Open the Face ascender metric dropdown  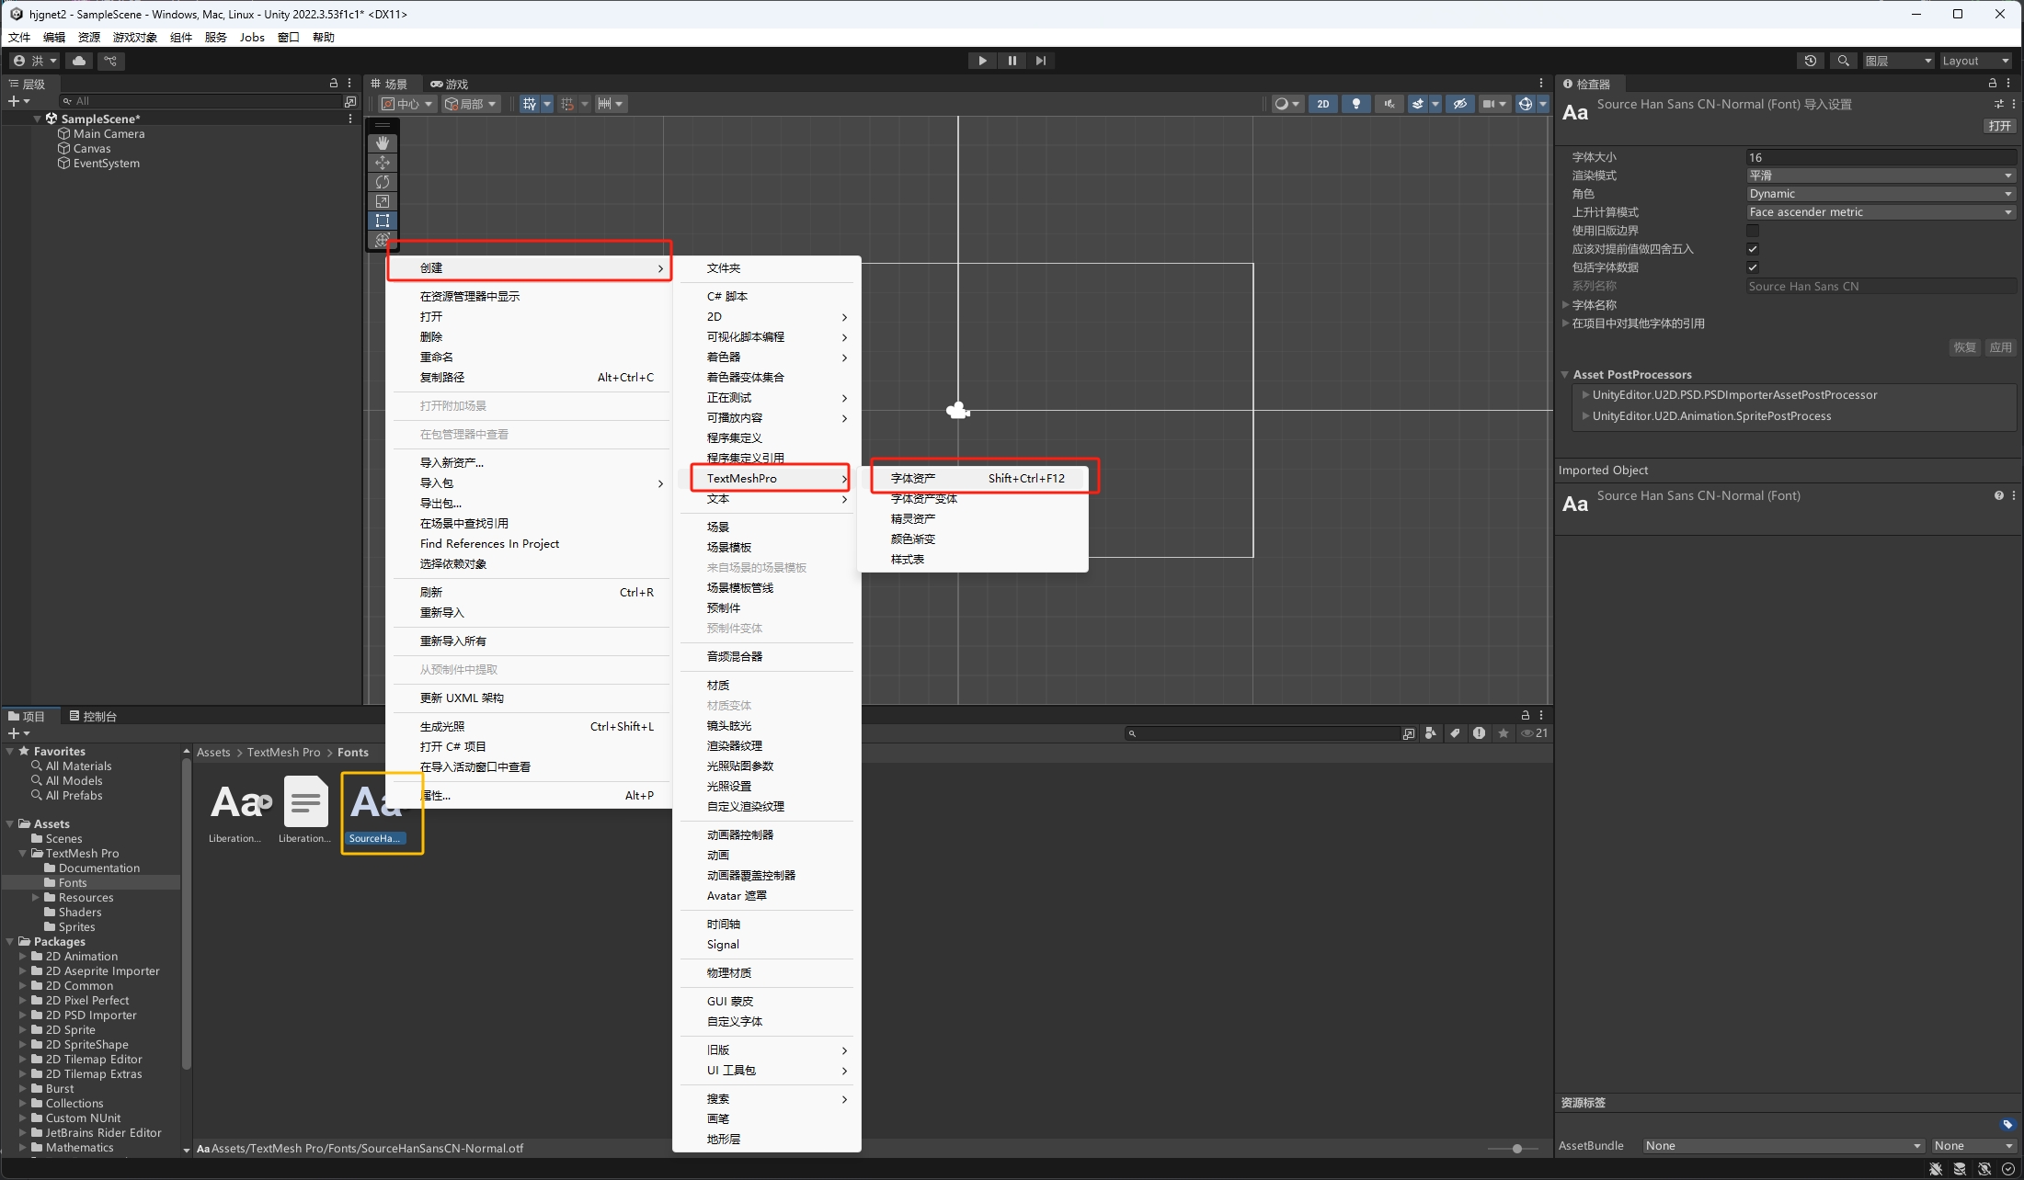click(x=1881, y=212)
